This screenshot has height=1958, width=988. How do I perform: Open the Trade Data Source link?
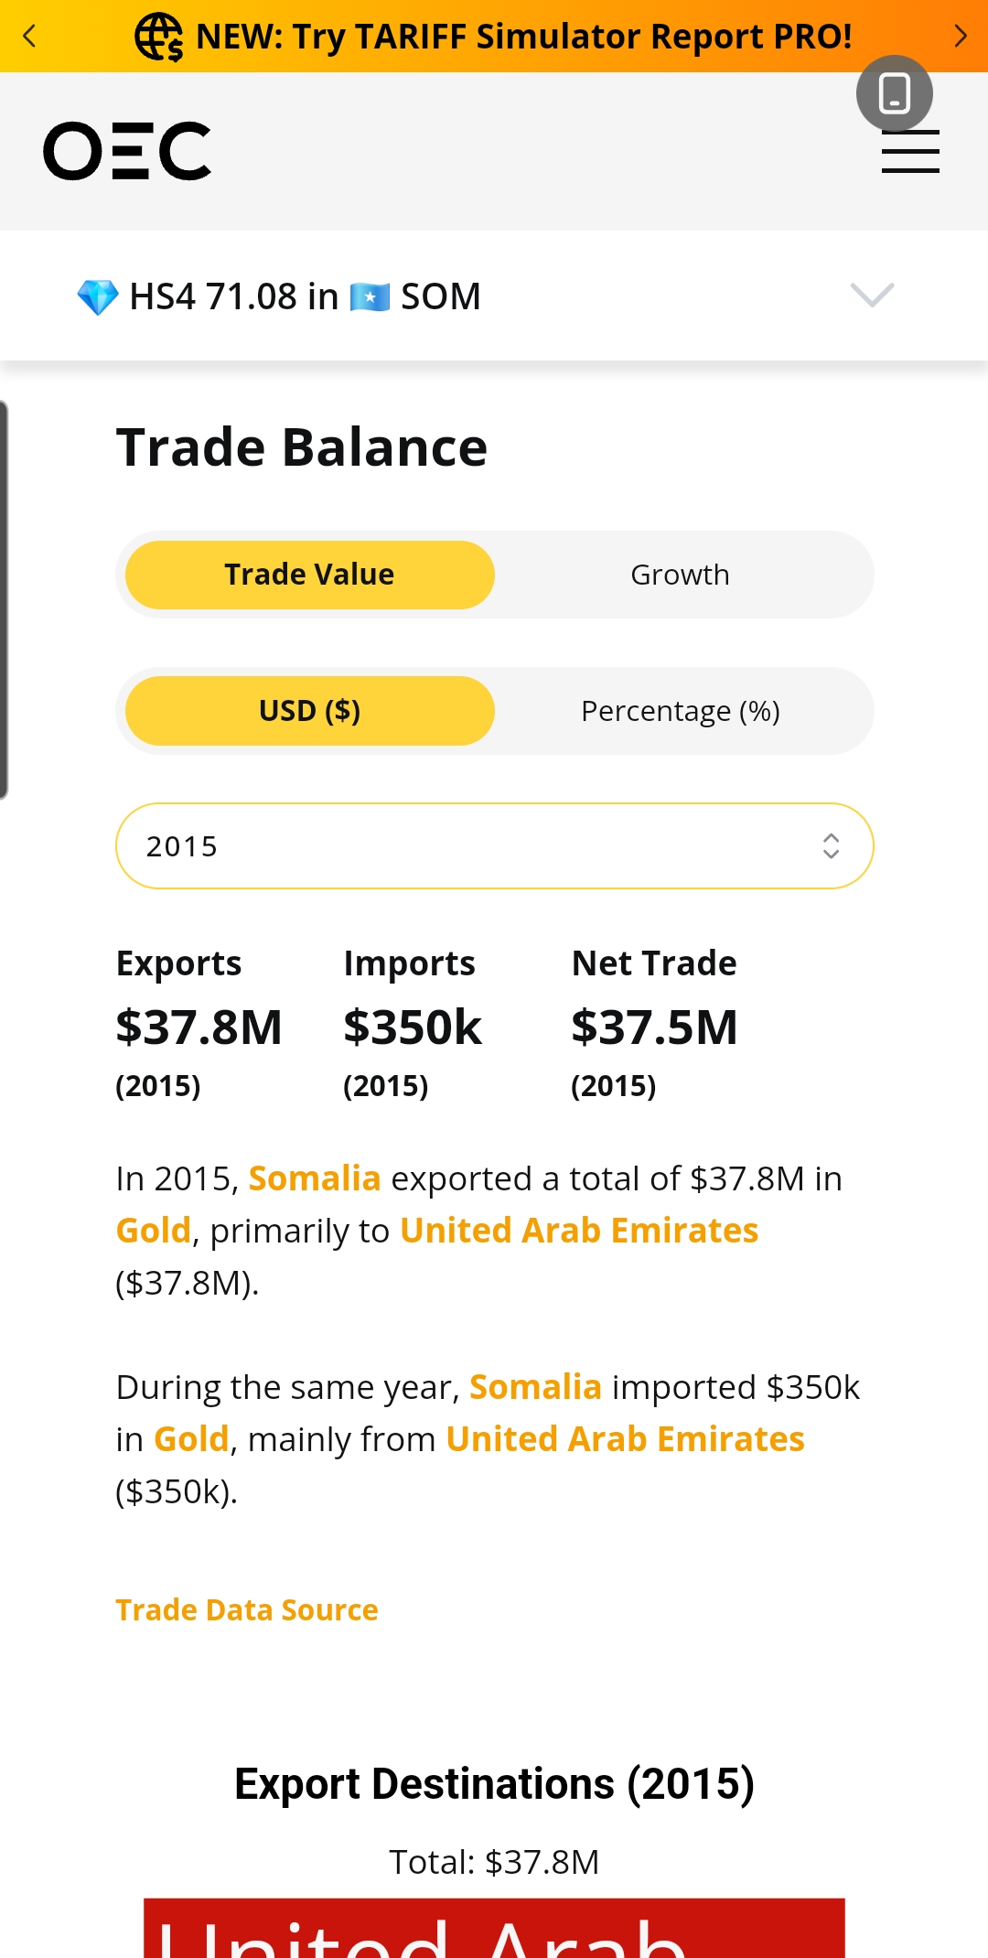[x=247, y=1609]
